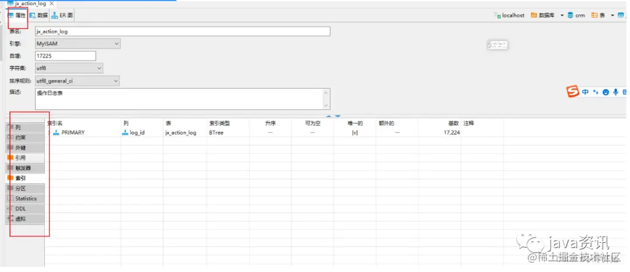630x272 pixels.
Task: Select the jx_action_log editor tab title
Action: pyautogui.click(x=30, y=3)
